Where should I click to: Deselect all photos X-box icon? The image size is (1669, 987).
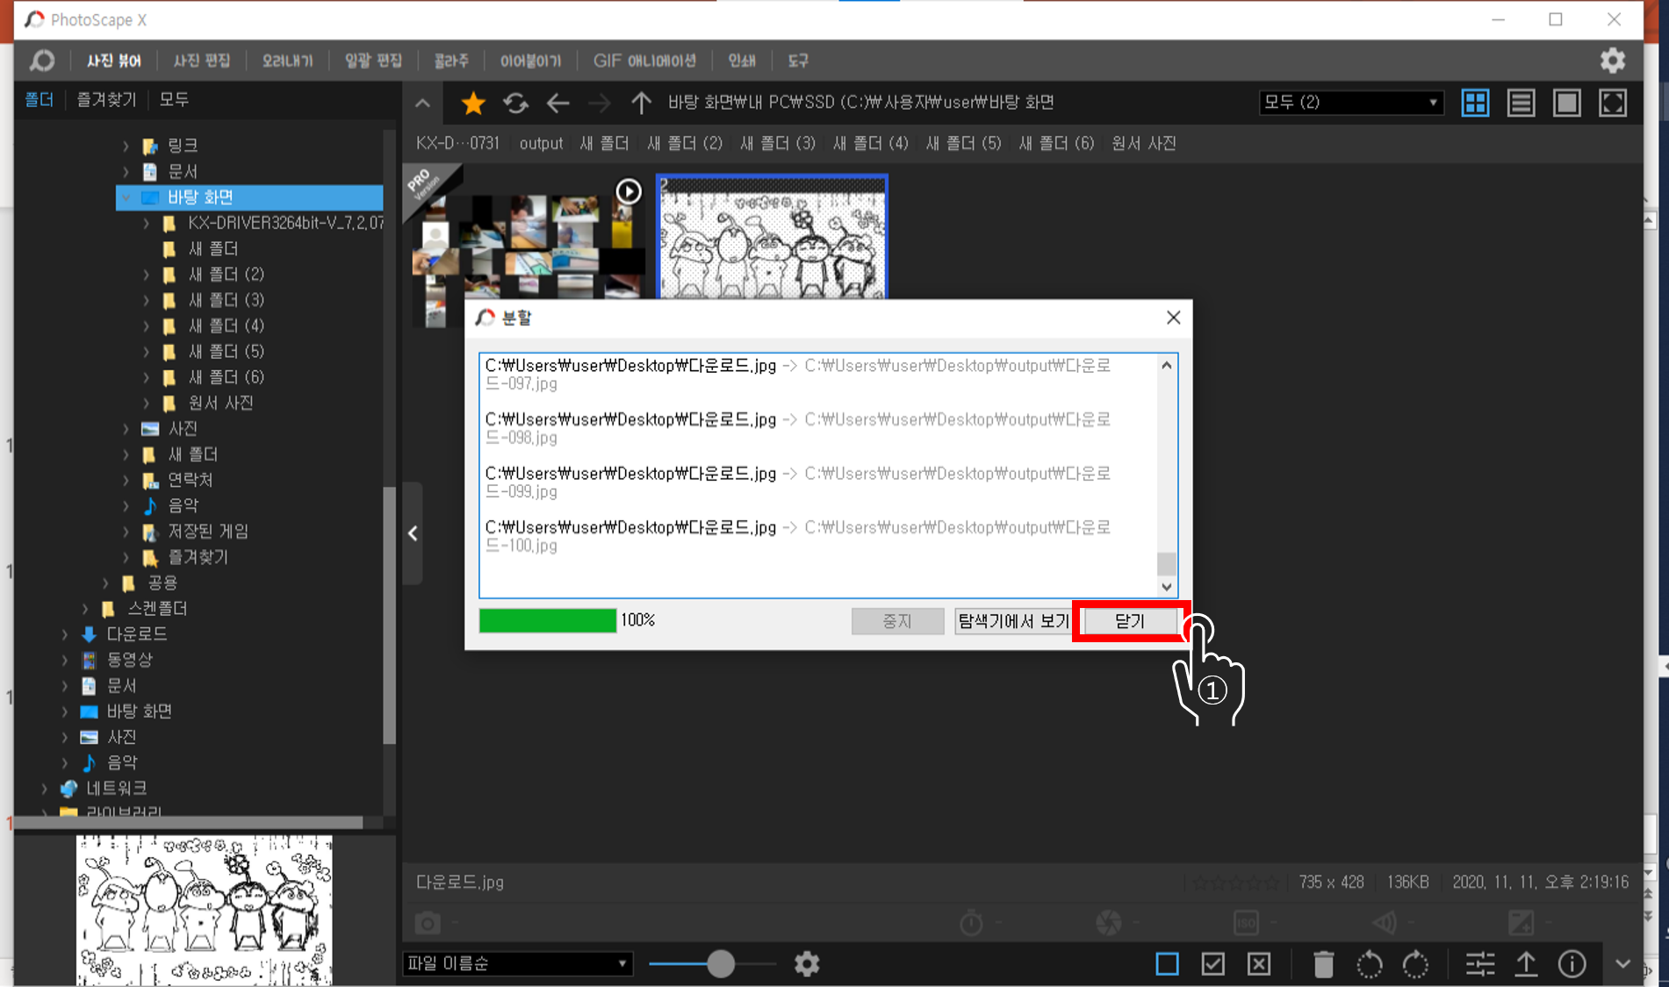coord(1259,964)
